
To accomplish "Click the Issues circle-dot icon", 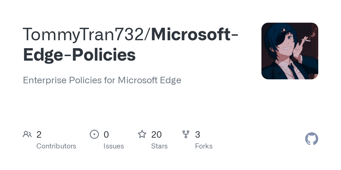I will coord(94,134).
